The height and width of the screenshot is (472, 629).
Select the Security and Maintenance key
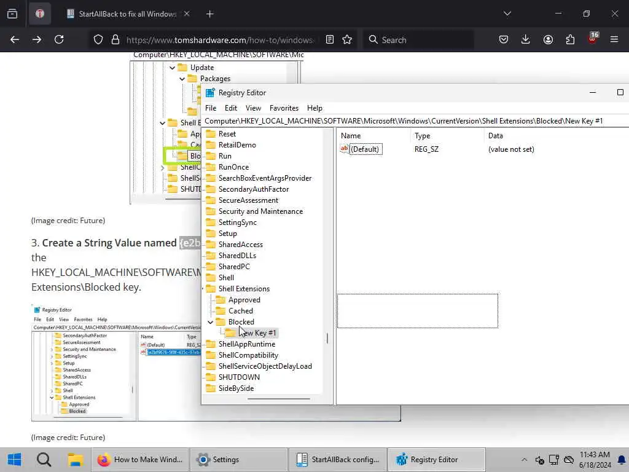point(260,211)
